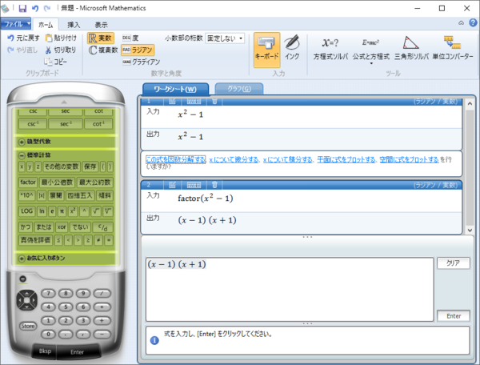Click the 保存 store variable key
This screenshot has width=480, height=365.
pos(90,166)
